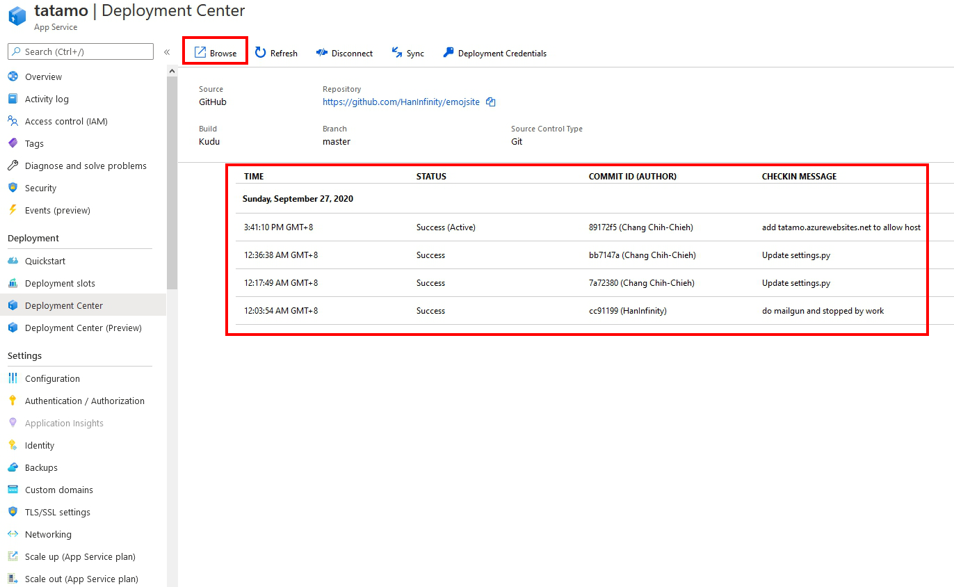
Task: Select commit cc91199 (HanInfinity)
Action: point(628,311)
